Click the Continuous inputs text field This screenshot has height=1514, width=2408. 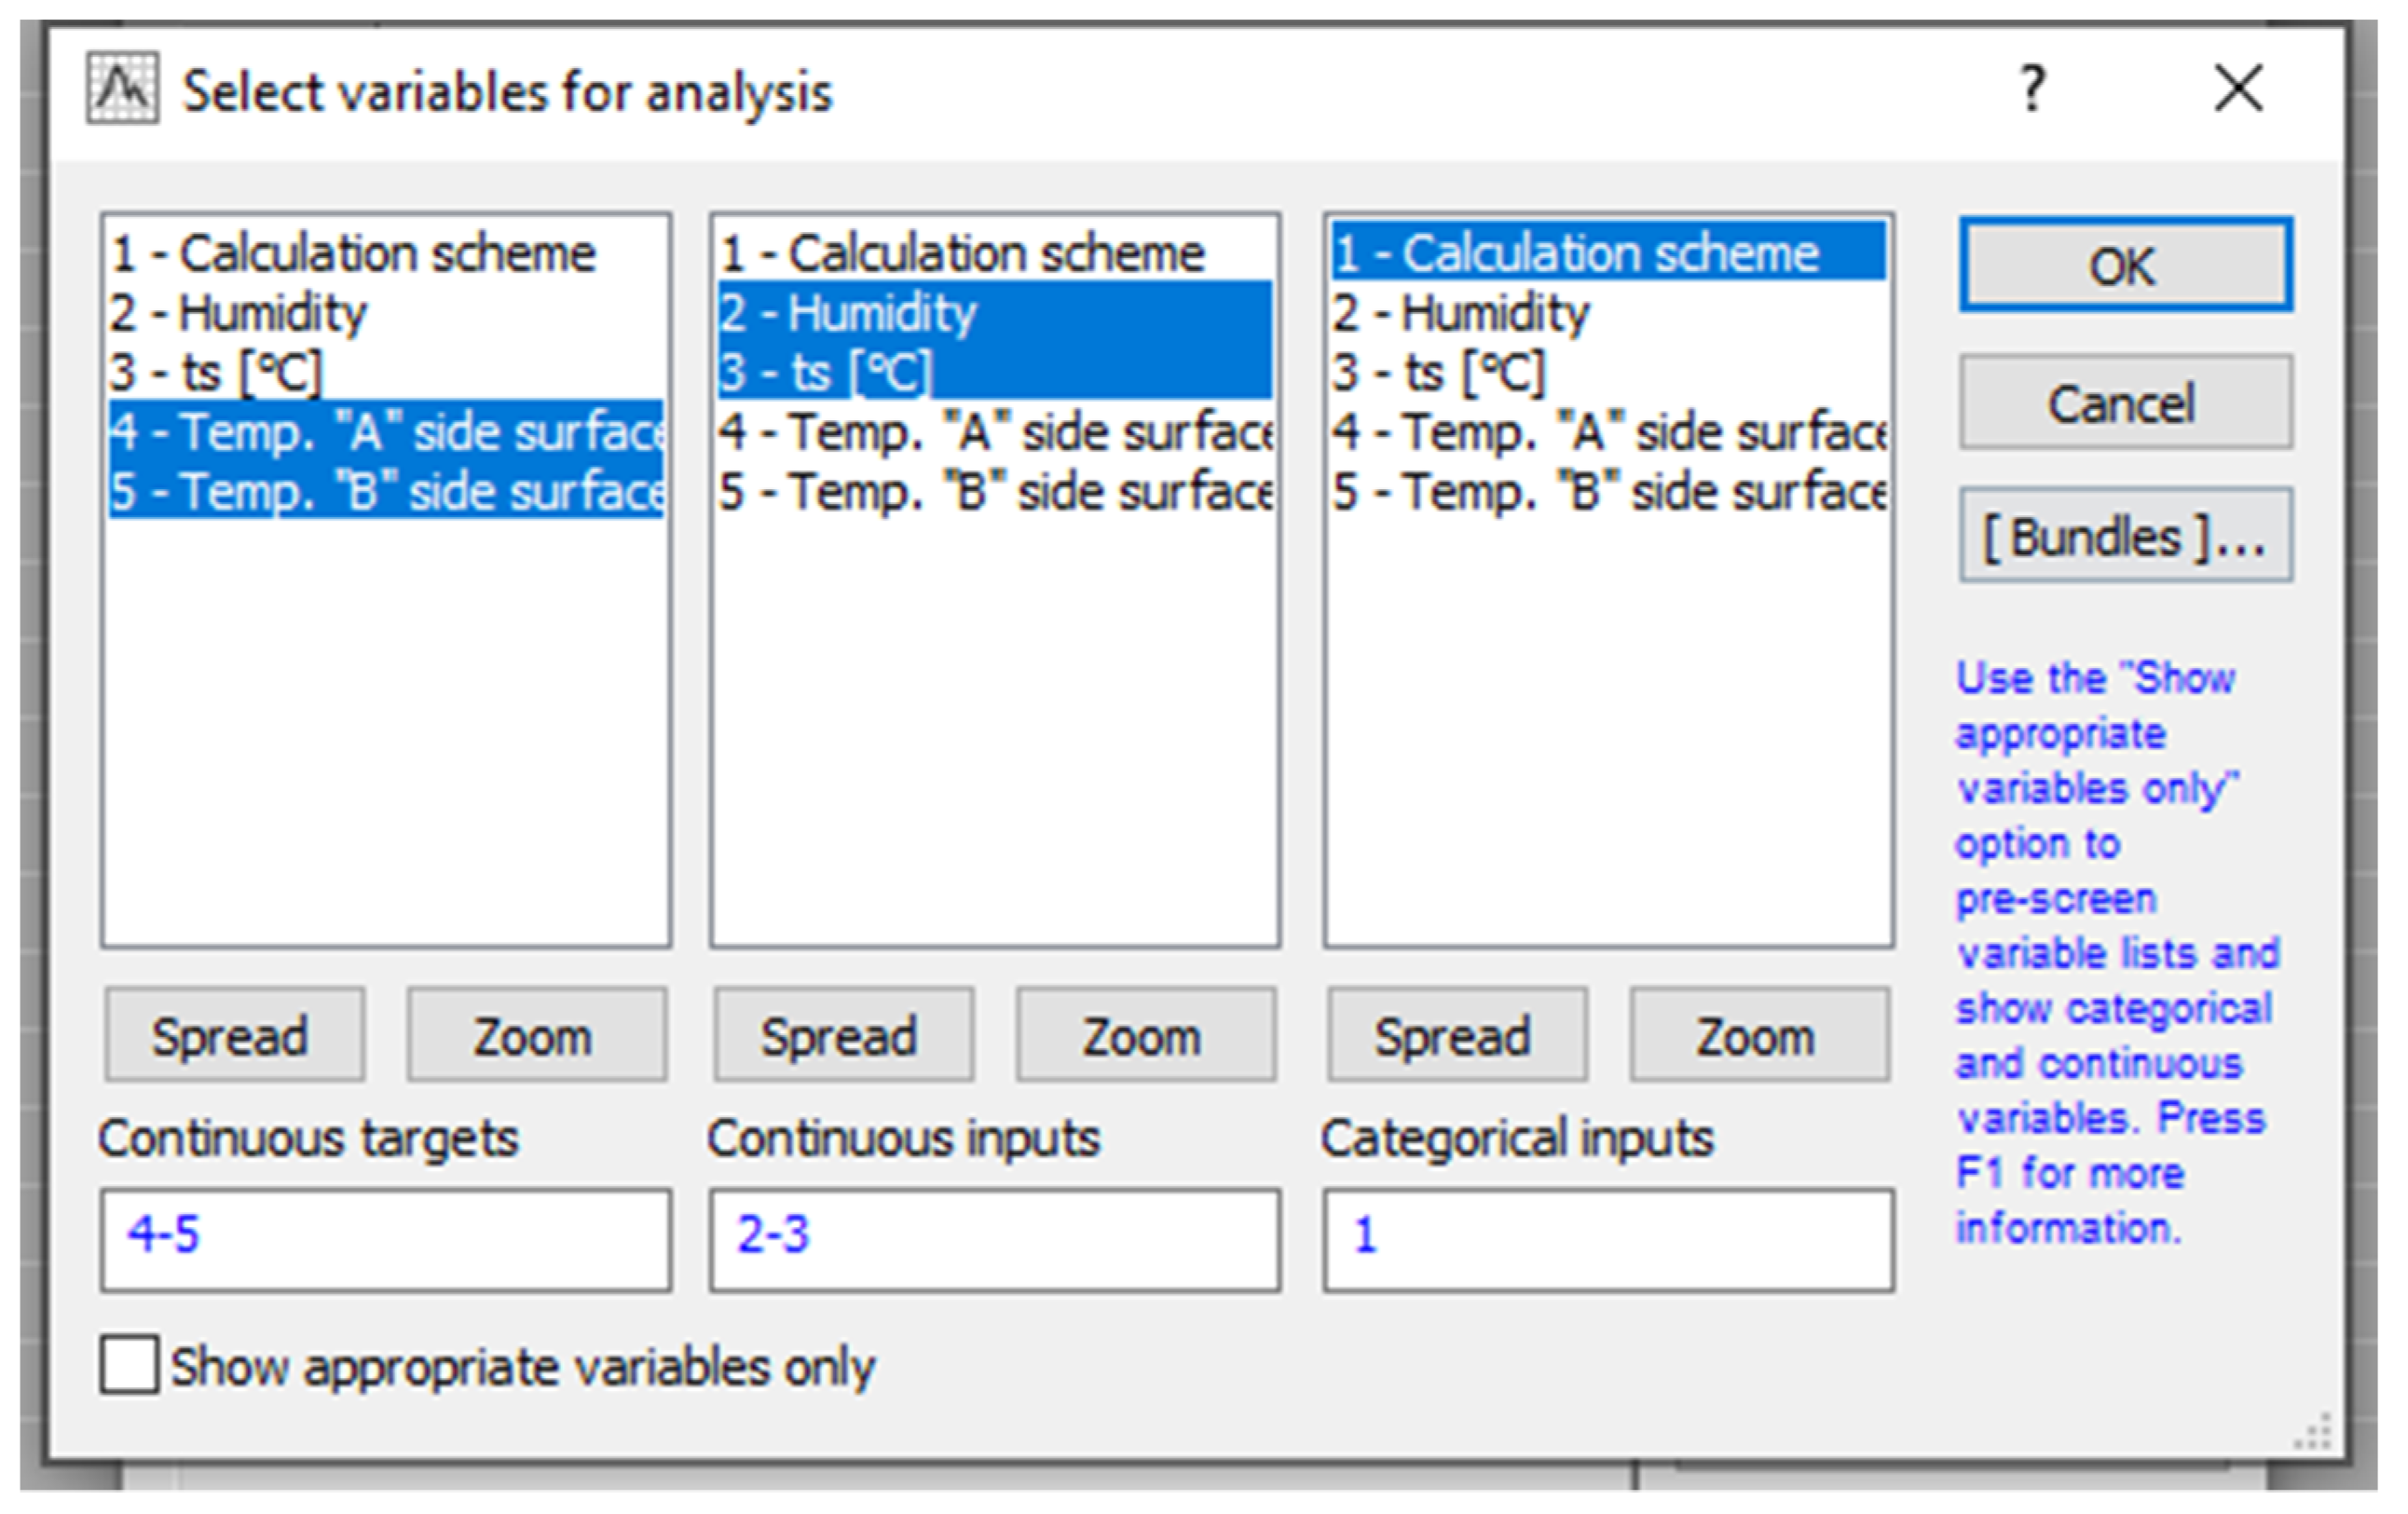[994, 1239]
